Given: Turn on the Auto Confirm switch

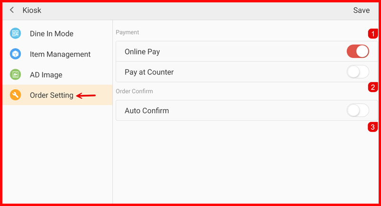Looking at the screenshot, I should coord(358,111).
